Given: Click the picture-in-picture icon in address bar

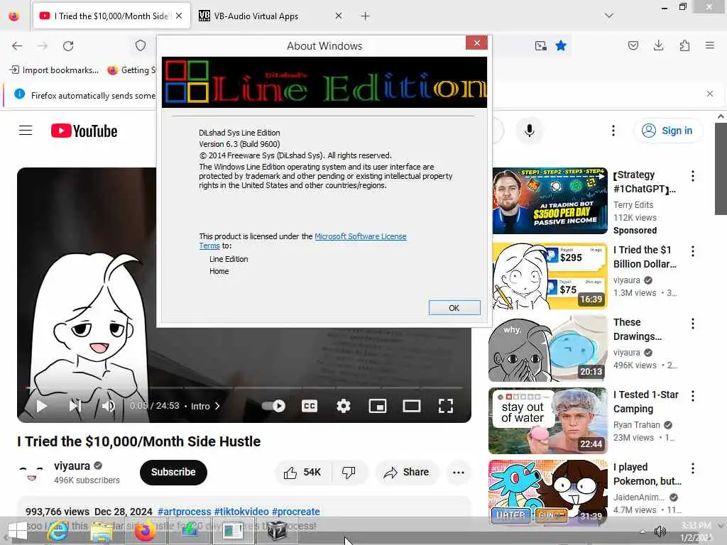Looking at the screenshot, I should coord(540,45).
